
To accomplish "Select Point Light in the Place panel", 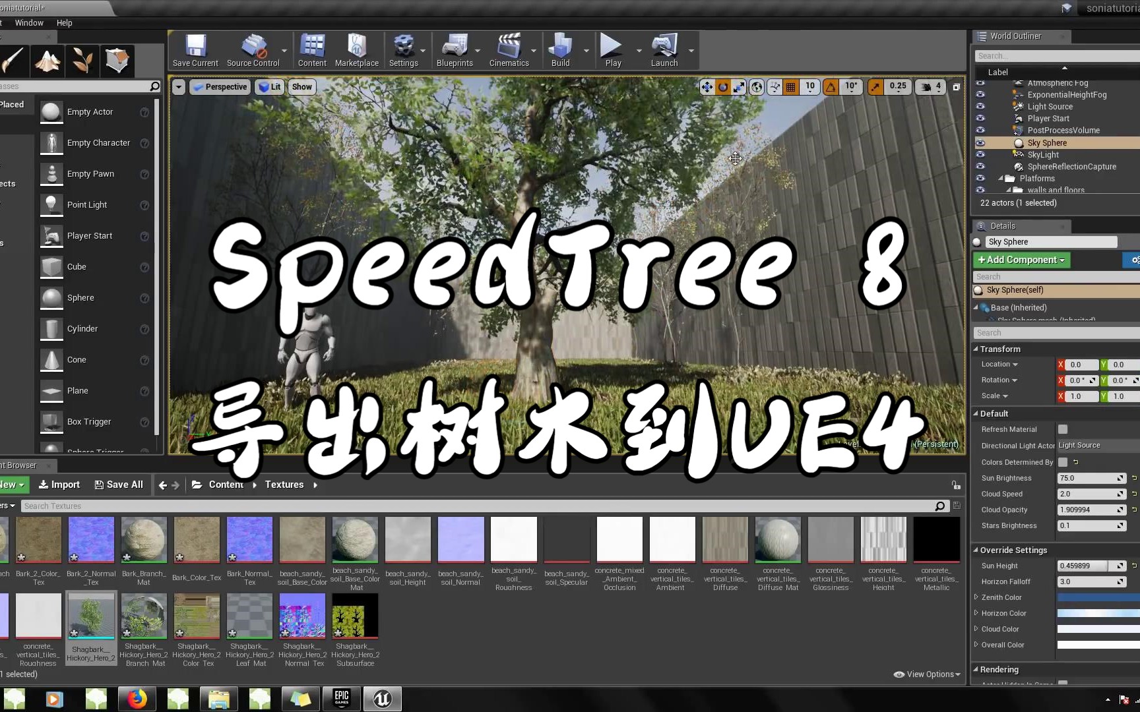I will [x=86, y=204].
